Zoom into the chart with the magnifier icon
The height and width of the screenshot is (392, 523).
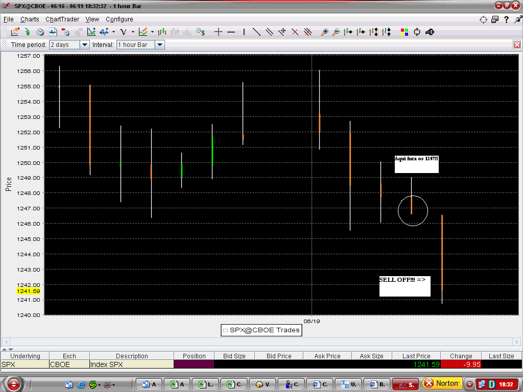click(325, 32)
